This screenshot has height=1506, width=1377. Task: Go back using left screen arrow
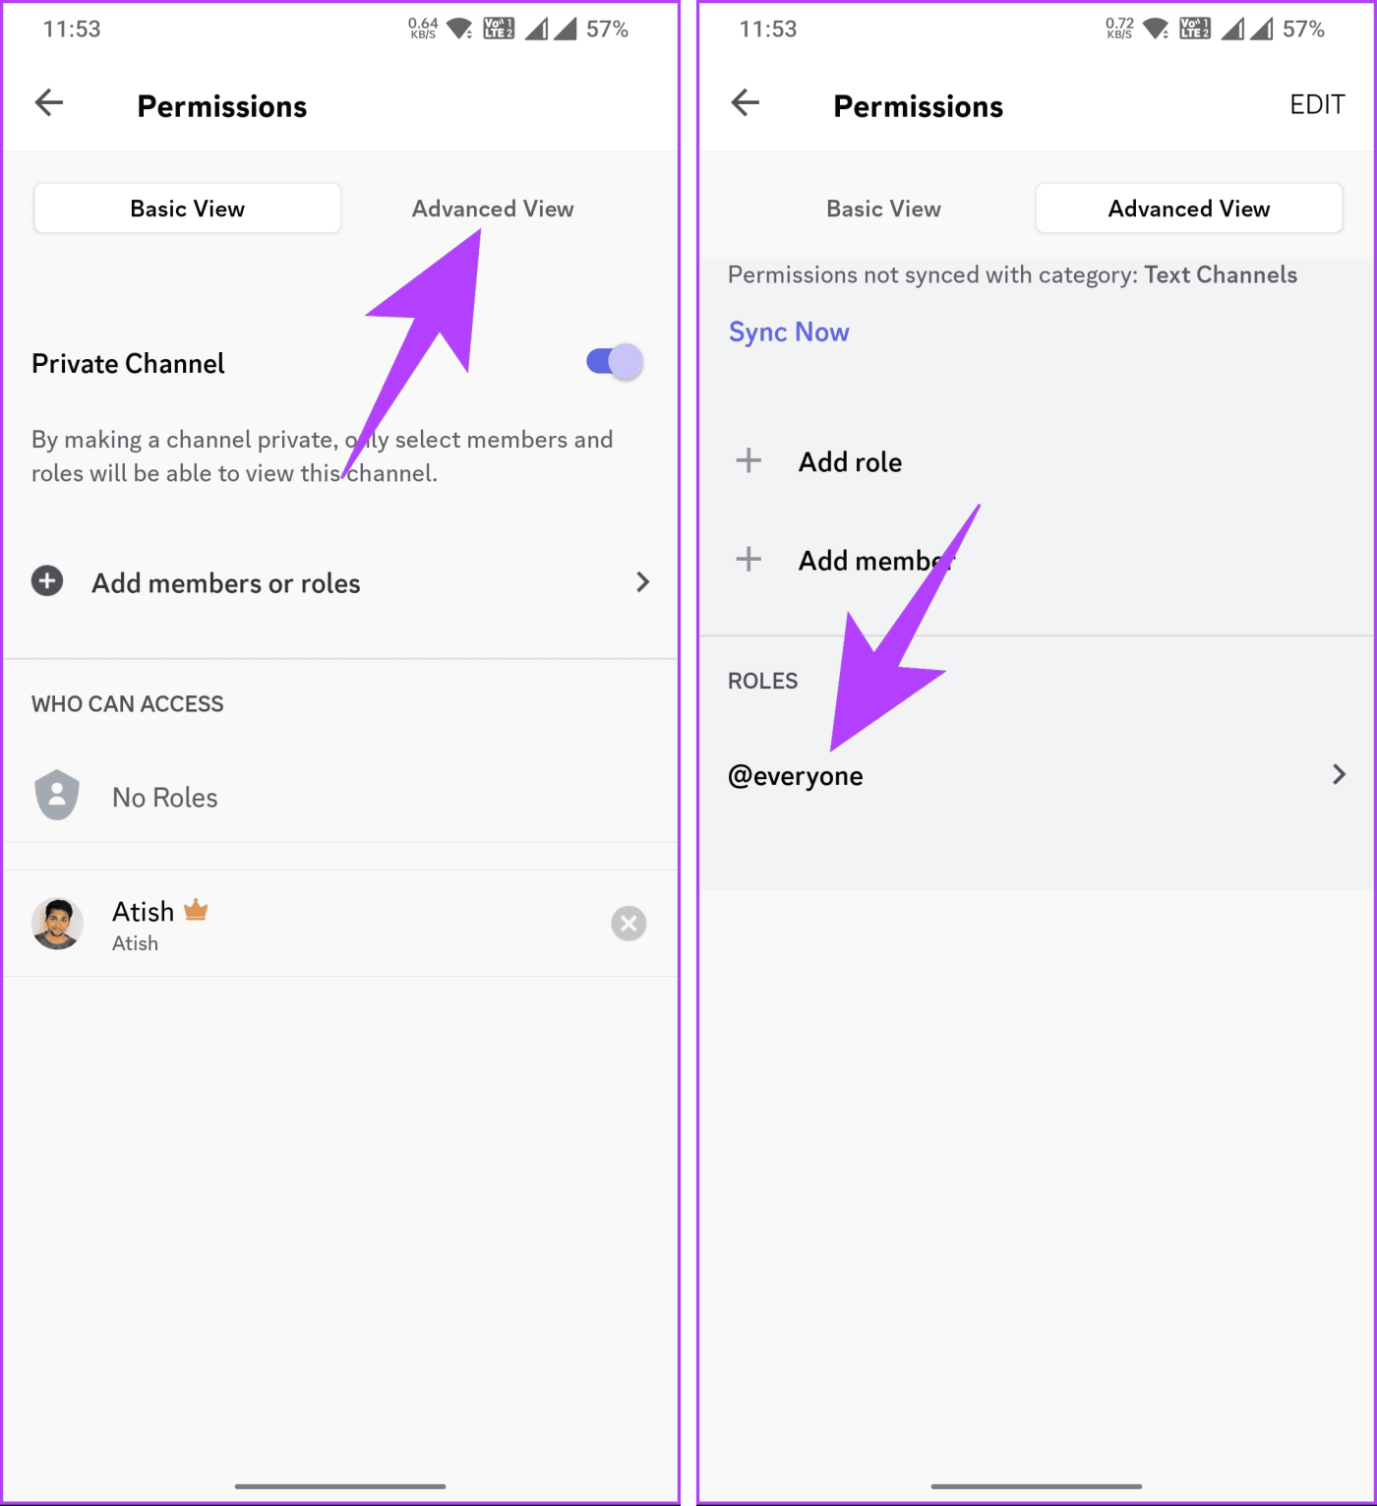pyautogui.click(x=49, y=102)
